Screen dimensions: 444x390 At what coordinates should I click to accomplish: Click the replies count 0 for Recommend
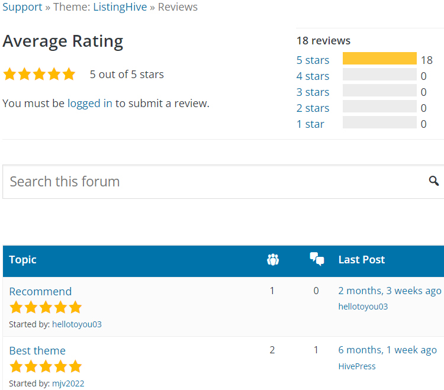click(x=316, y=291)
